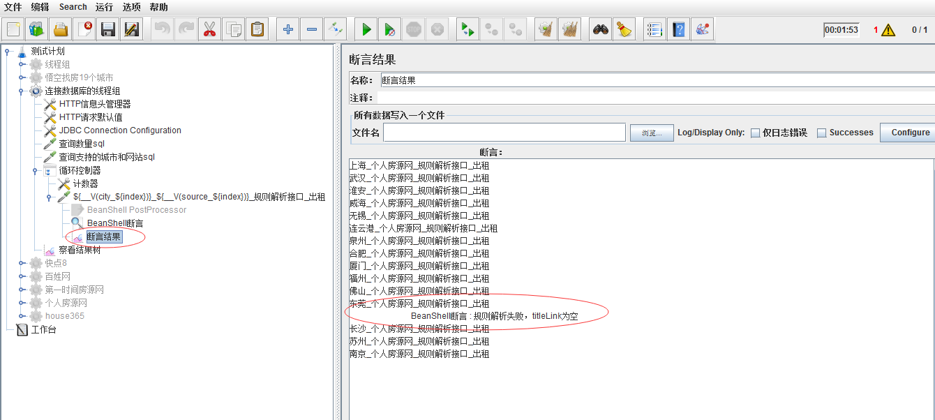Enable the Successes checkbox

tap(822, 133)
